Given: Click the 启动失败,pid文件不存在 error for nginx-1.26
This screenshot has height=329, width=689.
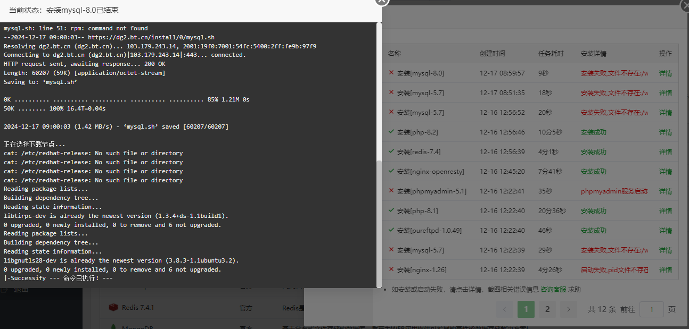Looking at the screenshot, I should [614, 270].
